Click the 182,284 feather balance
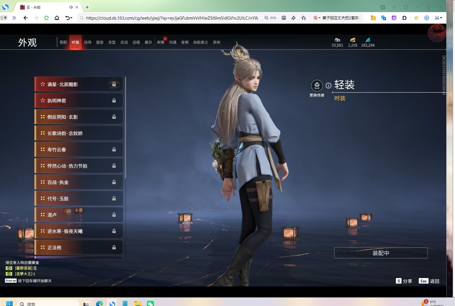The image size is (455, 306). 368,45
